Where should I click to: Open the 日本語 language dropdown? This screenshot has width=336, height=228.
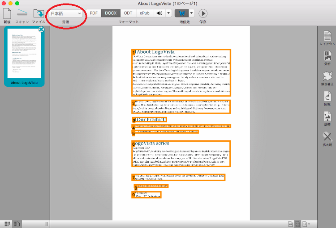coord(65,13)
